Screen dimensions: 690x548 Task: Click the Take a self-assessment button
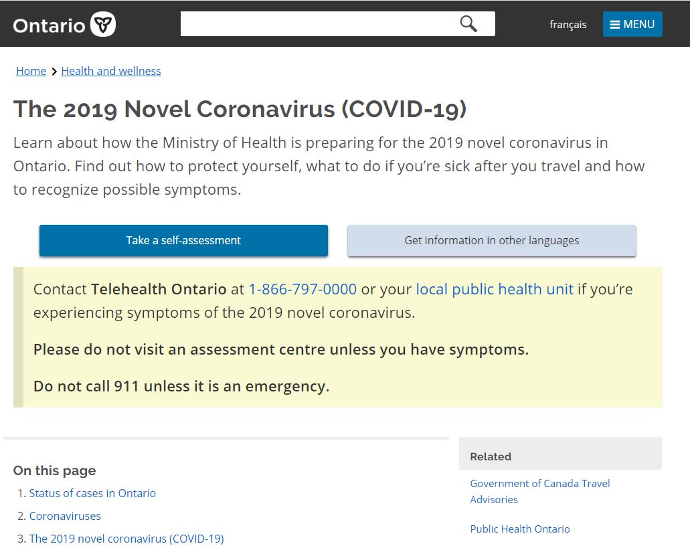click(x=183, y=240)
